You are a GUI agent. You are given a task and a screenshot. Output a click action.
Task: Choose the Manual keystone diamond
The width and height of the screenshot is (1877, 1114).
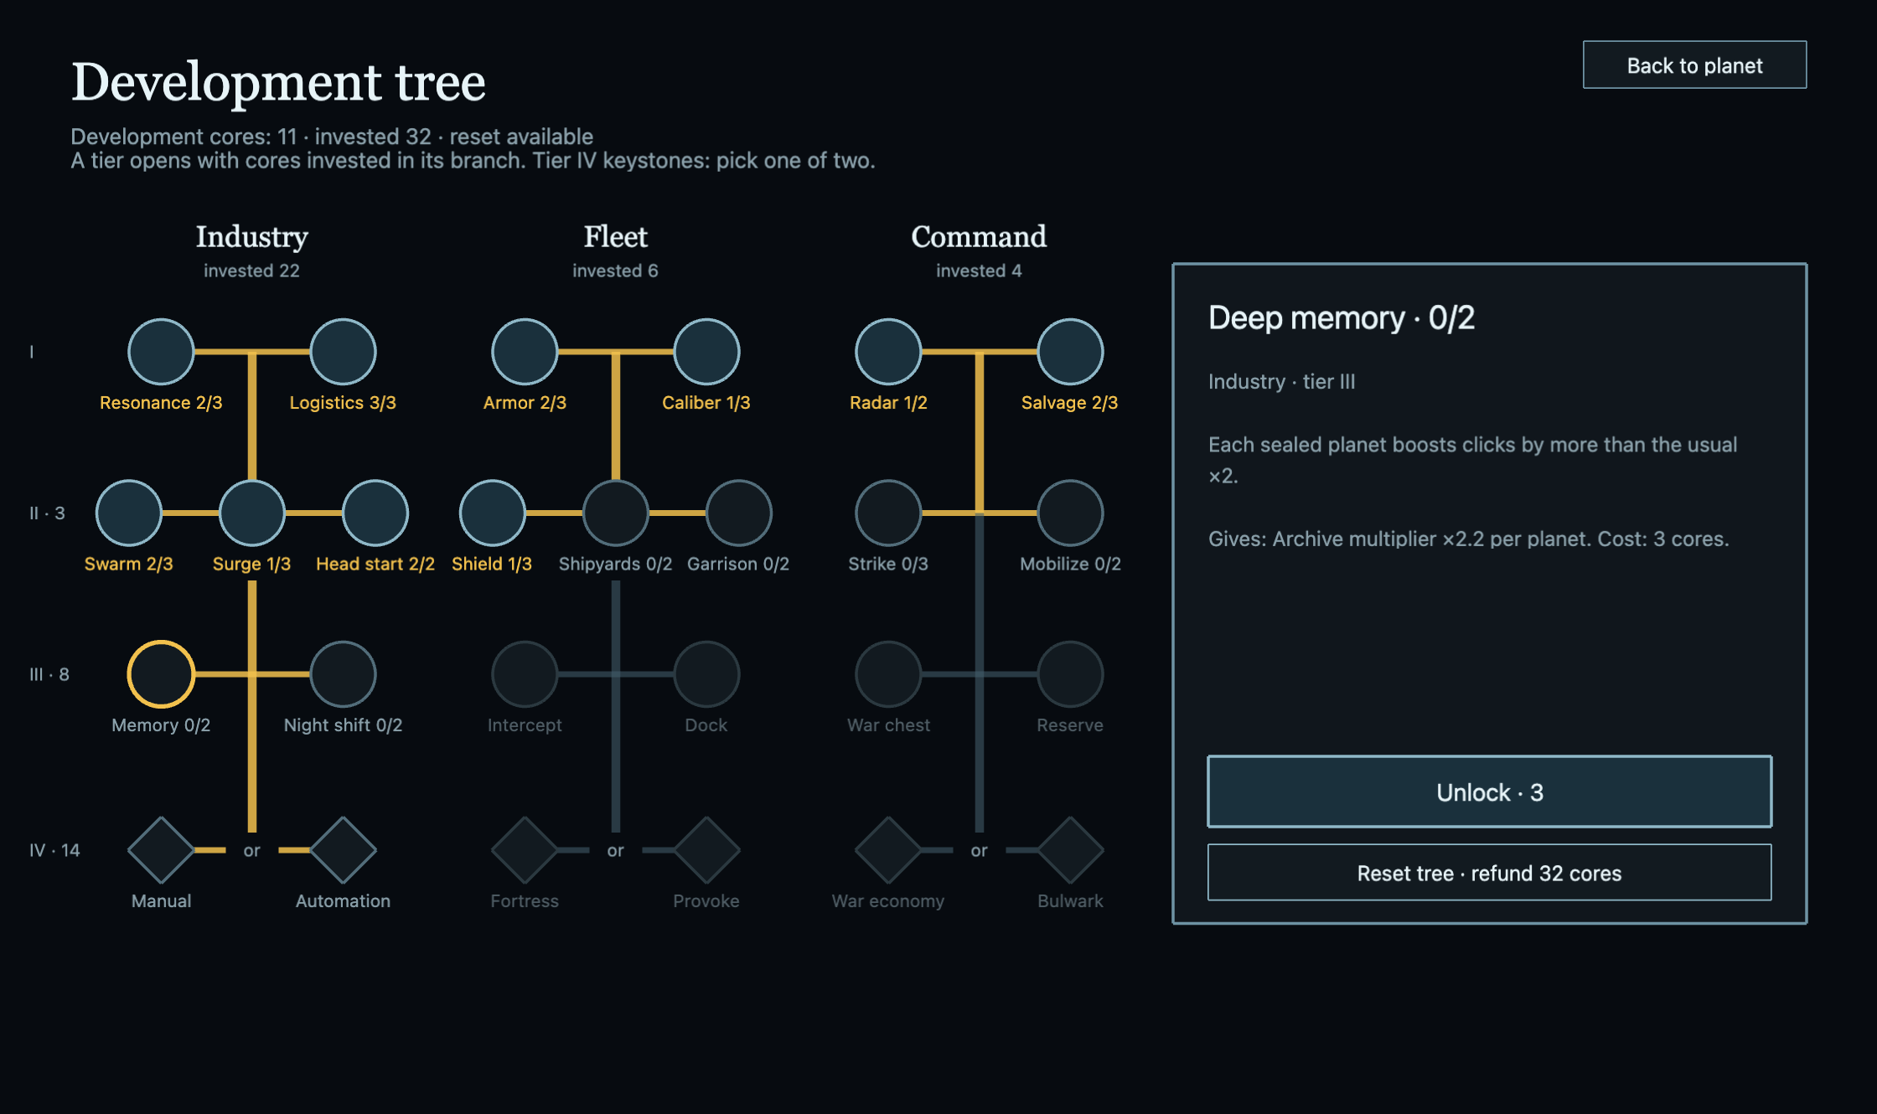161,850
